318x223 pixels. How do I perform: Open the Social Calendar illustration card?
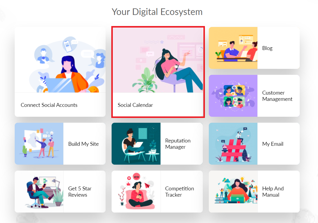158,60
